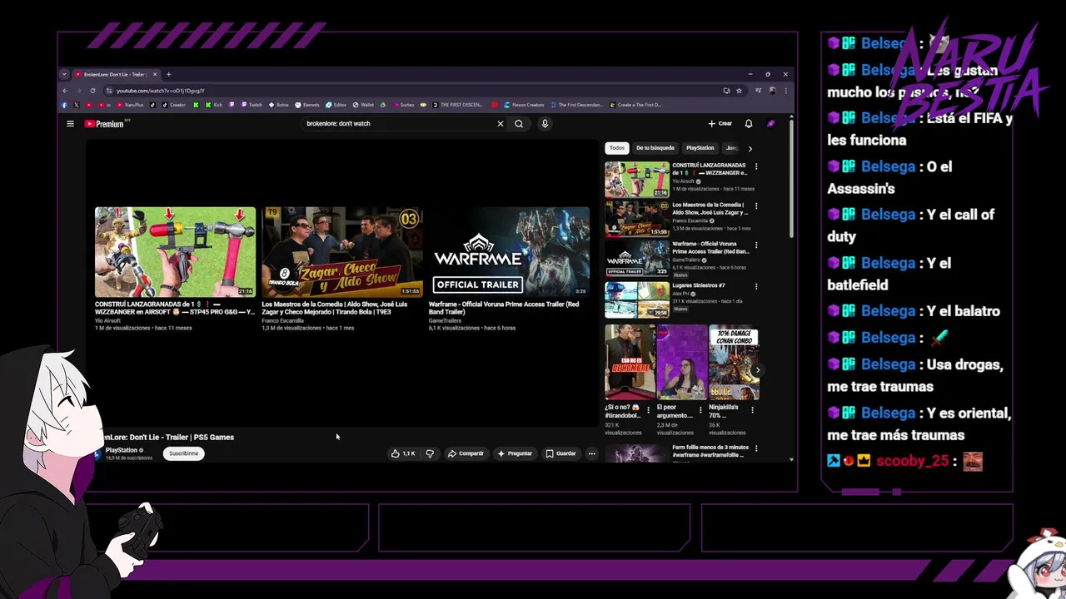Advance Shorts shelf with next arrow

(757, 370)
